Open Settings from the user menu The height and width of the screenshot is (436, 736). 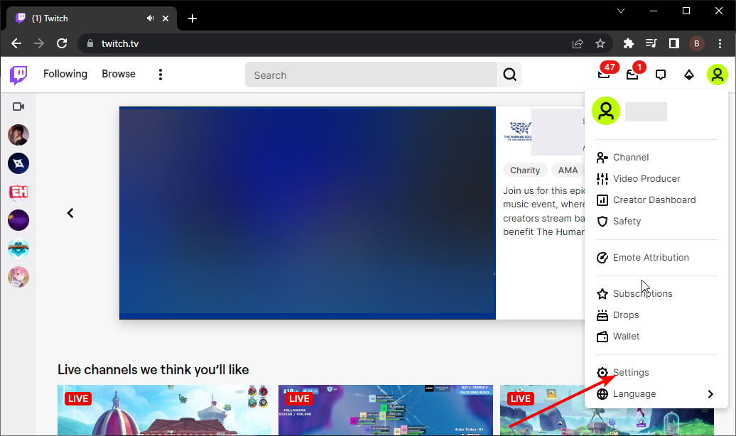(x=631, y=373)
